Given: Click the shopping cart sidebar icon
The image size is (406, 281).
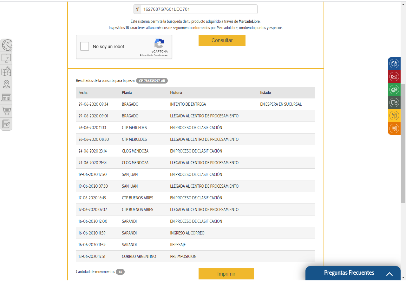Looking at the screenshot, I should pyautogui.click(x=6, y=111).
